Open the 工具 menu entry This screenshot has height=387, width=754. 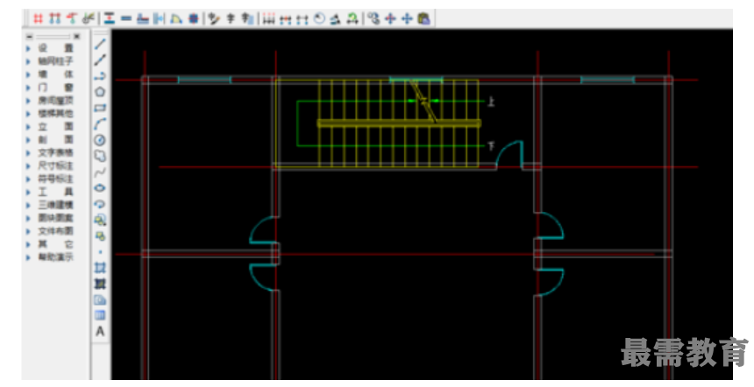click(56, 192)
